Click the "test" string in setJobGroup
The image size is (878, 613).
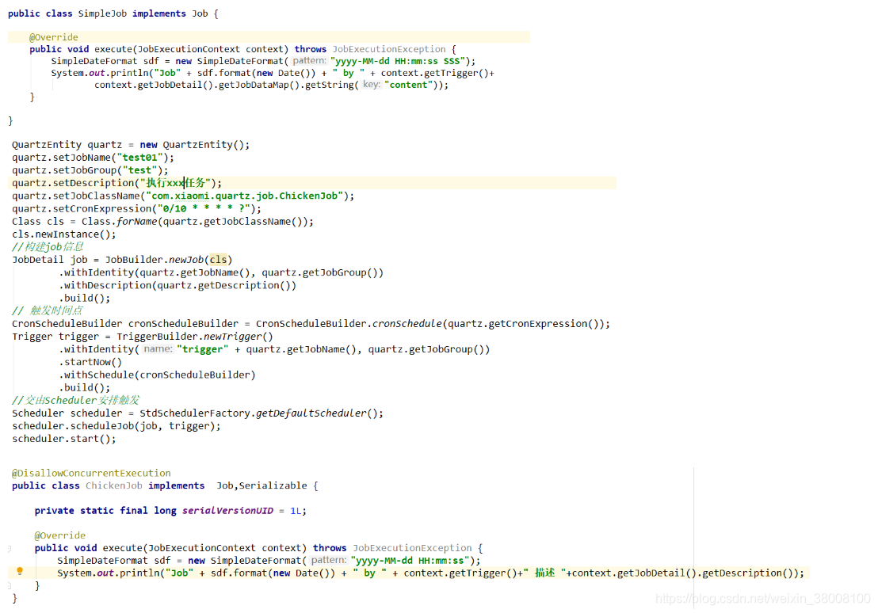click(x=140, y=170)
